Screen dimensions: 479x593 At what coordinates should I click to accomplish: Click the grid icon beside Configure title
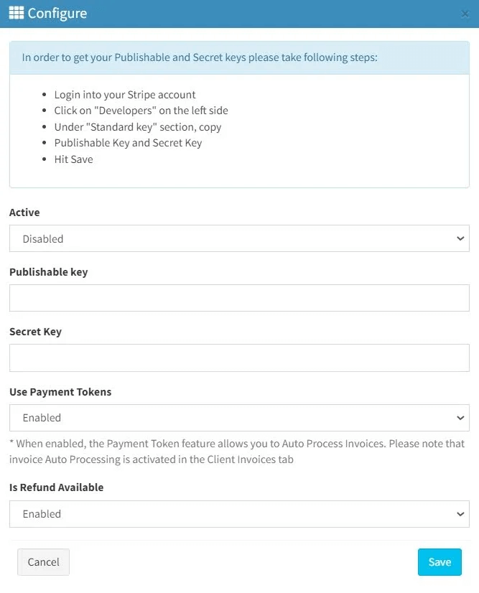17,13
